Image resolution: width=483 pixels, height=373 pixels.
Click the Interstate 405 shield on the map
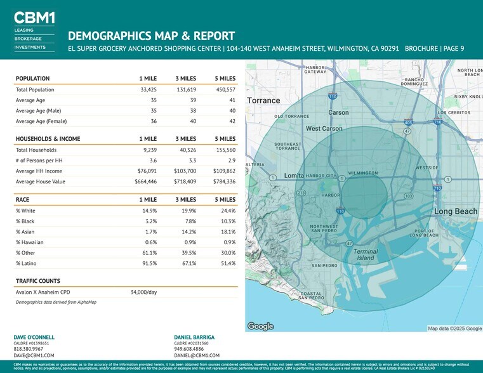[409, 122]
